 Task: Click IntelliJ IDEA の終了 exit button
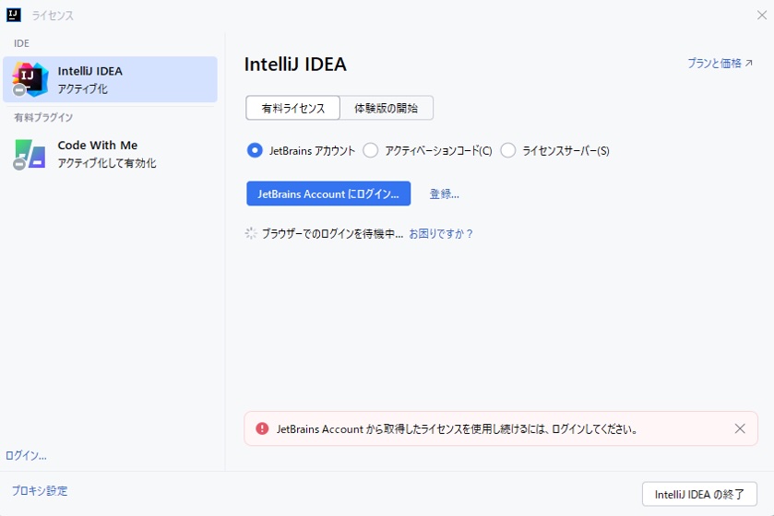click(x=699, y=494)
